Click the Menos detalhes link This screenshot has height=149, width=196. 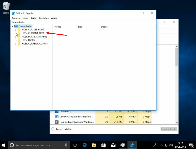[x=64, y=129]
